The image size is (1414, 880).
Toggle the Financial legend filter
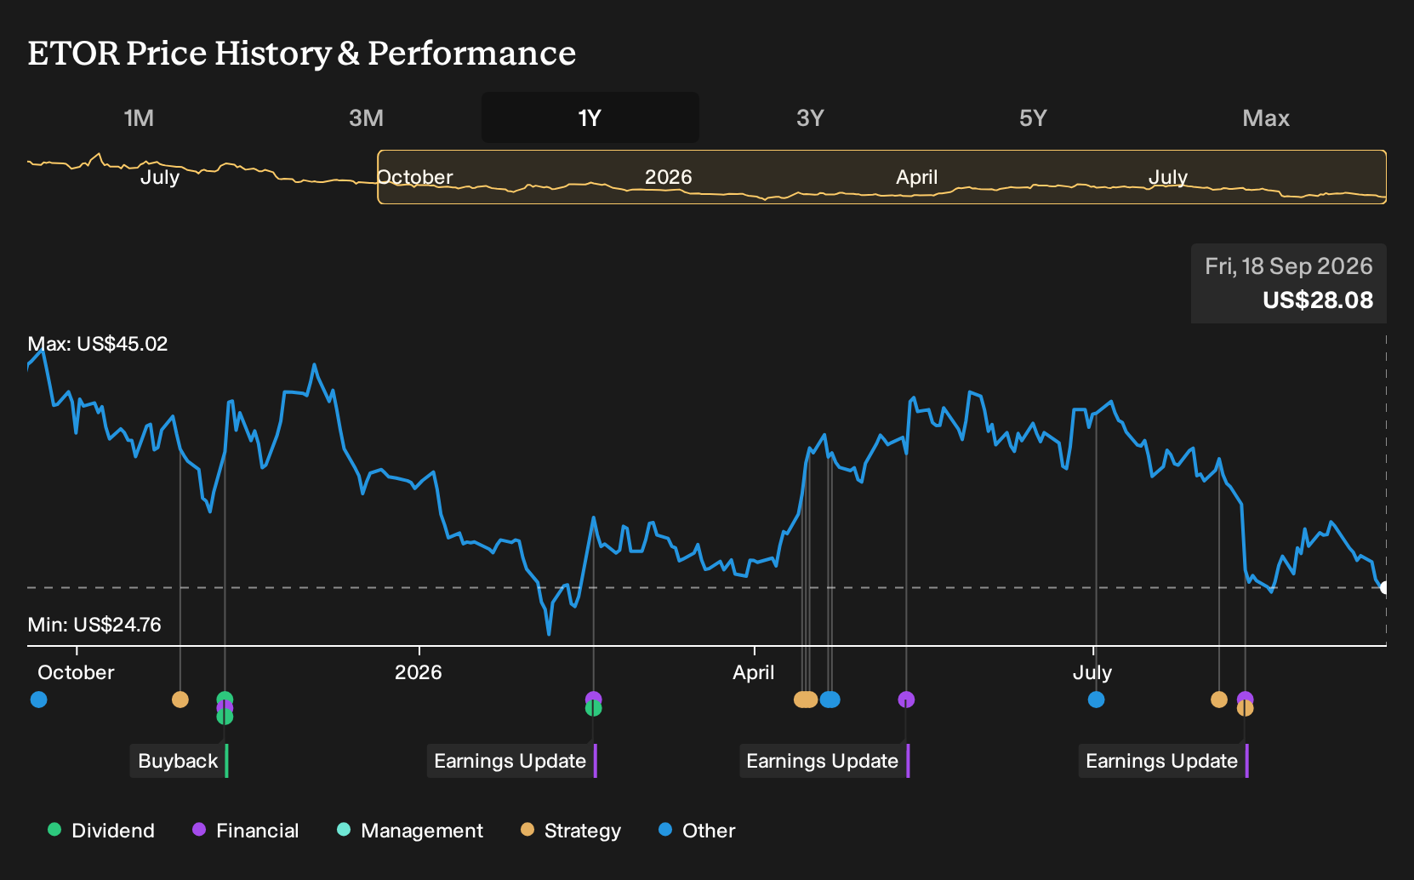coord(246,831)
